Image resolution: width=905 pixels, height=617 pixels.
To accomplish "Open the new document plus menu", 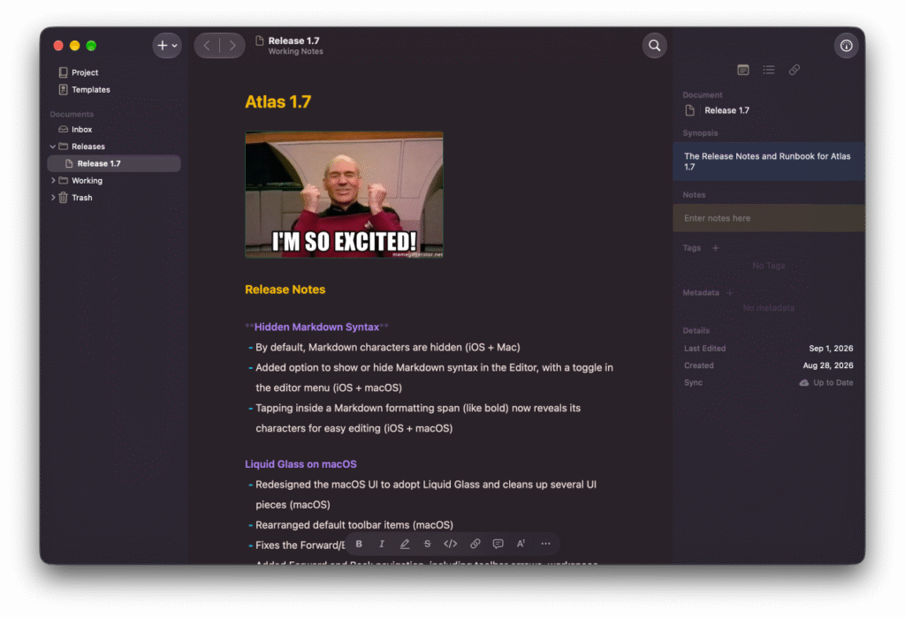I will click(x=167, y=46).
